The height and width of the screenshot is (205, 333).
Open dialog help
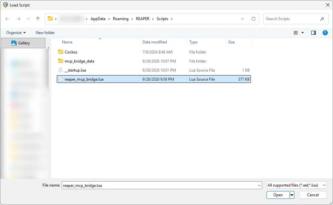[325, 33]
